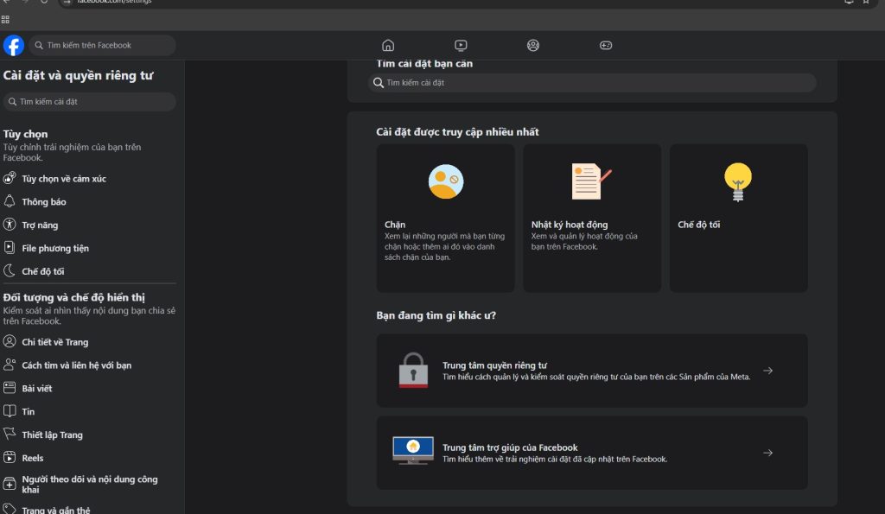Viewport: 885px width, 514px height.
Task: Click the sidebar Tìm kiếm cài đặt field
Action: click(91, 102)
